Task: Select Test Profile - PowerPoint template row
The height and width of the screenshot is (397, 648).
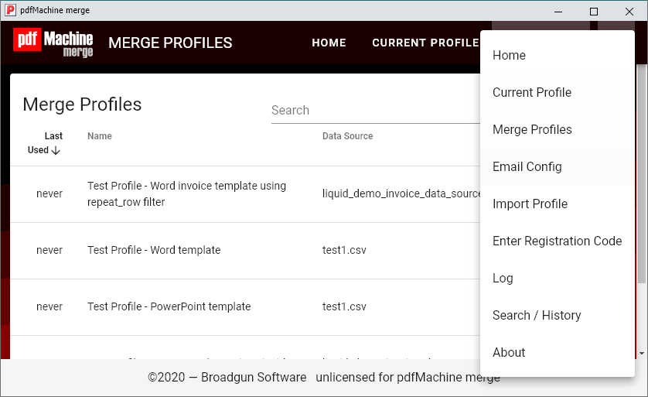Action: pos(169,306)
